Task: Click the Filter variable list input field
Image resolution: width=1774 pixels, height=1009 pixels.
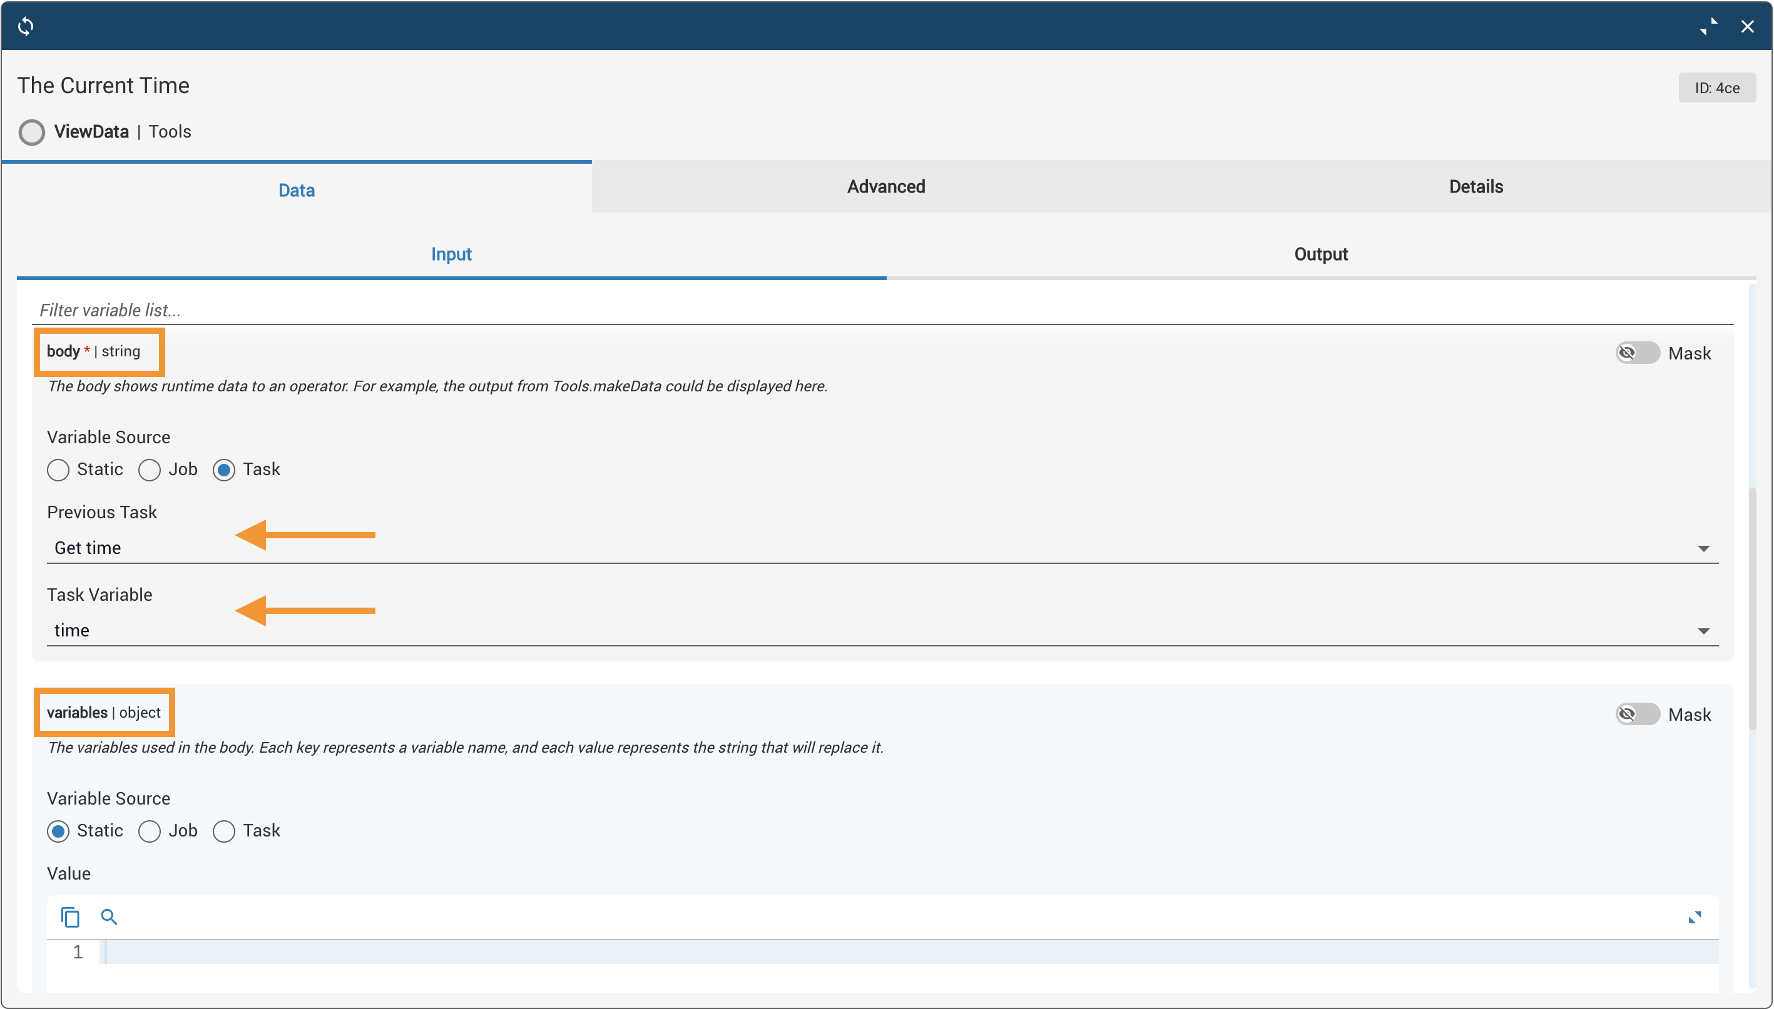Action: [881, 310]
